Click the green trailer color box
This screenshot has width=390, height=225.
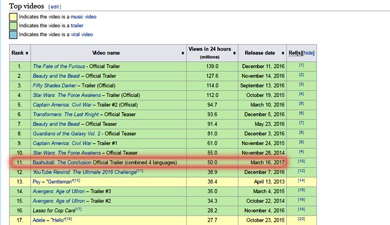(13, 26)
